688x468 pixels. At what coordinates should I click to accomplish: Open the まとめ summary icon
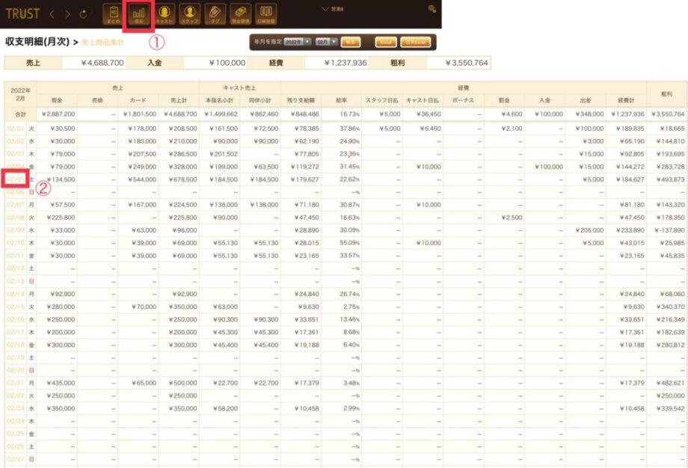click(x=114, y=13)
